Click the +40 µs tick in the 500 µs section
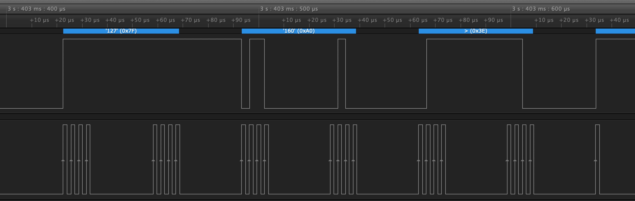 tap(367, 20)
